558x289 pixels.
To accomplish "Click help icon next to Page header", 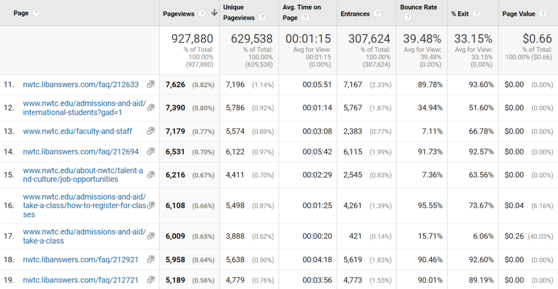I will (x=37, y=13).
